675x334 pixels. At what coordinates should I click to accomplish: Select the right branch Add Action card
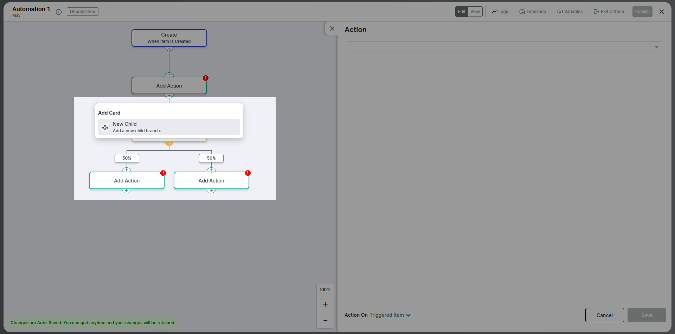point(211,180)
